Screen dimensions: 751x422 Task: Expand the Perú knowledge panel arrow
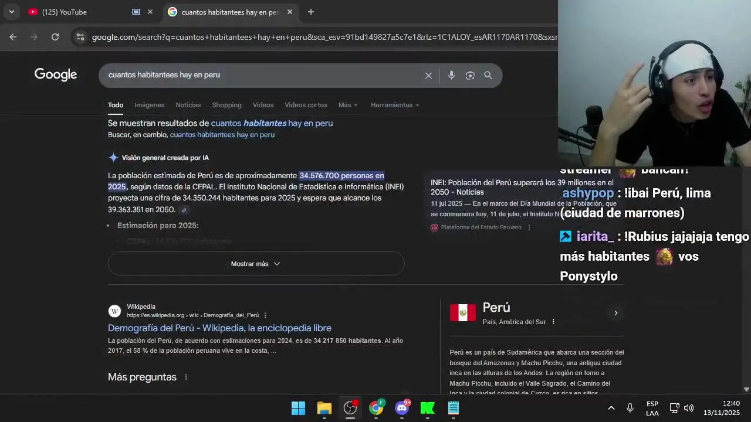click(615, 313)
